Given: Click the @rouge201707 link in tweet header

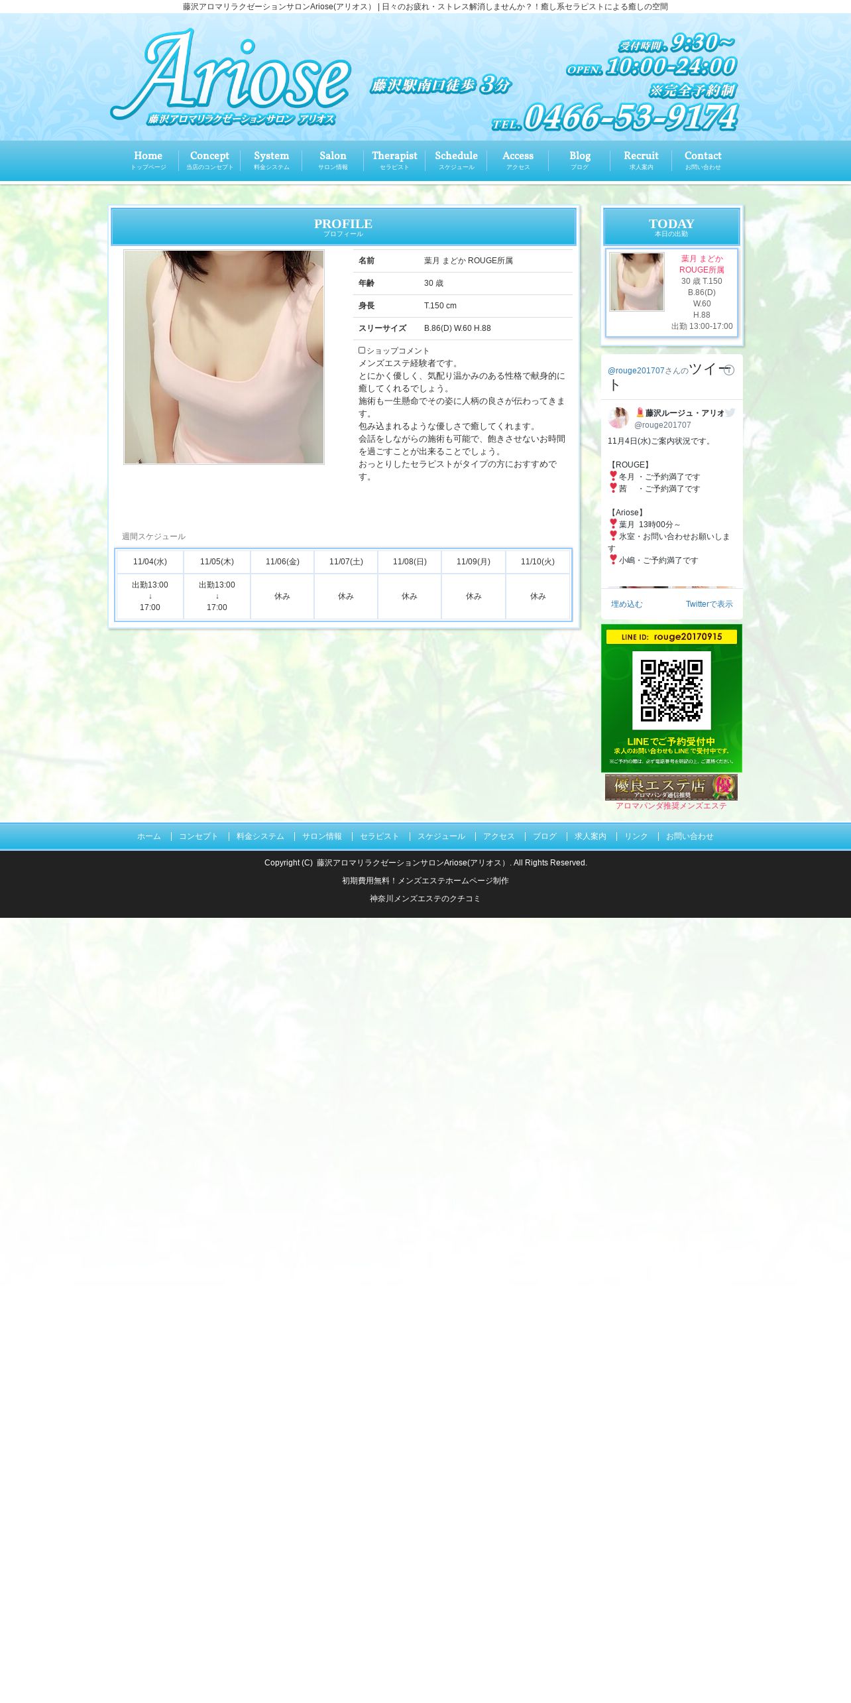Looking at the screenshot, I should click(x=636, y=371).
